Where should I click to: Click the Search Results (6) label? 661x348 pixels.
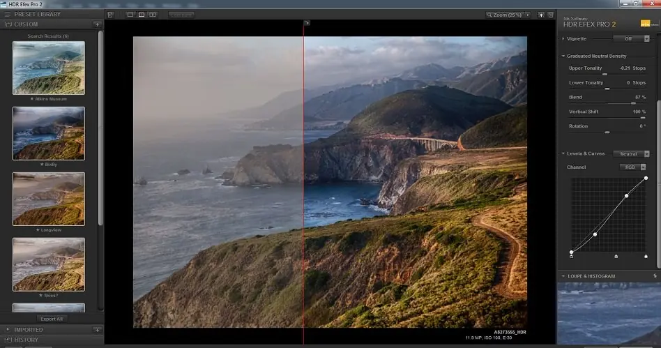tap(48, 36)
